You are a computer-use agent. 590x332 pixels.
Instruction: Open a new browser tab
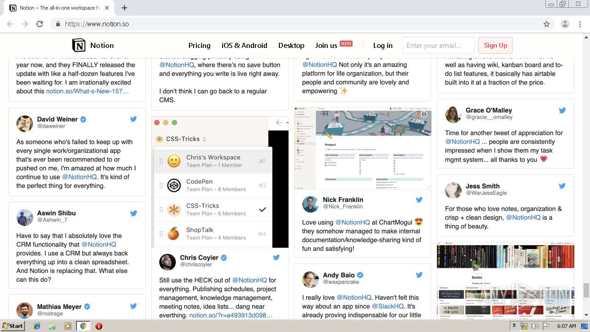pyautogui.click(x=124, y=8)
